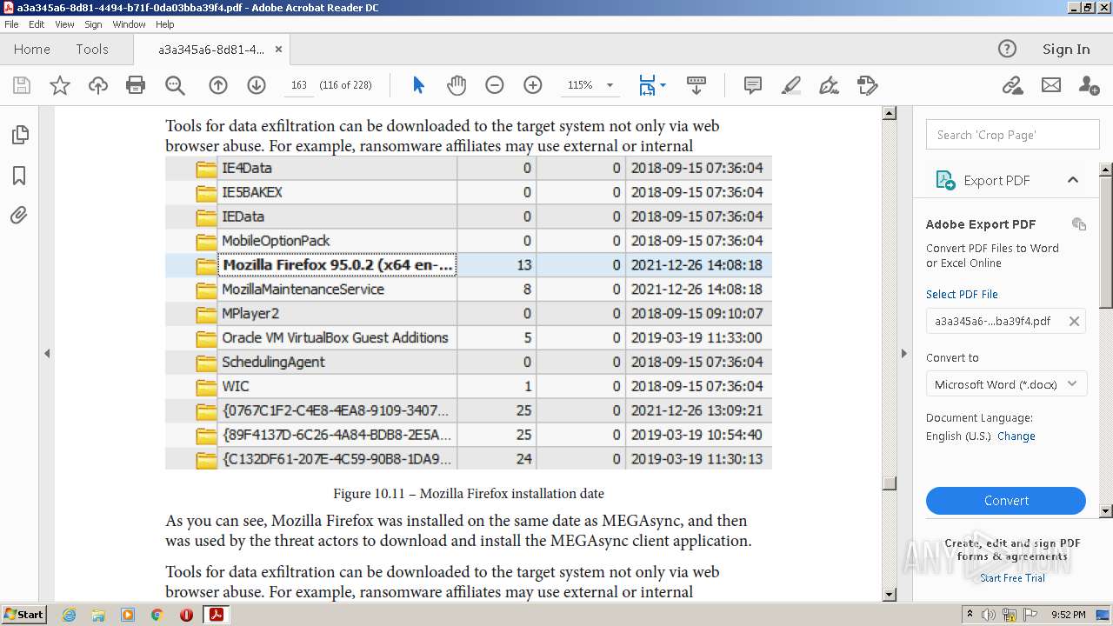1113x626 pixels.
Task: Open the Convert to format dropdown
Action: [1006, 384]
